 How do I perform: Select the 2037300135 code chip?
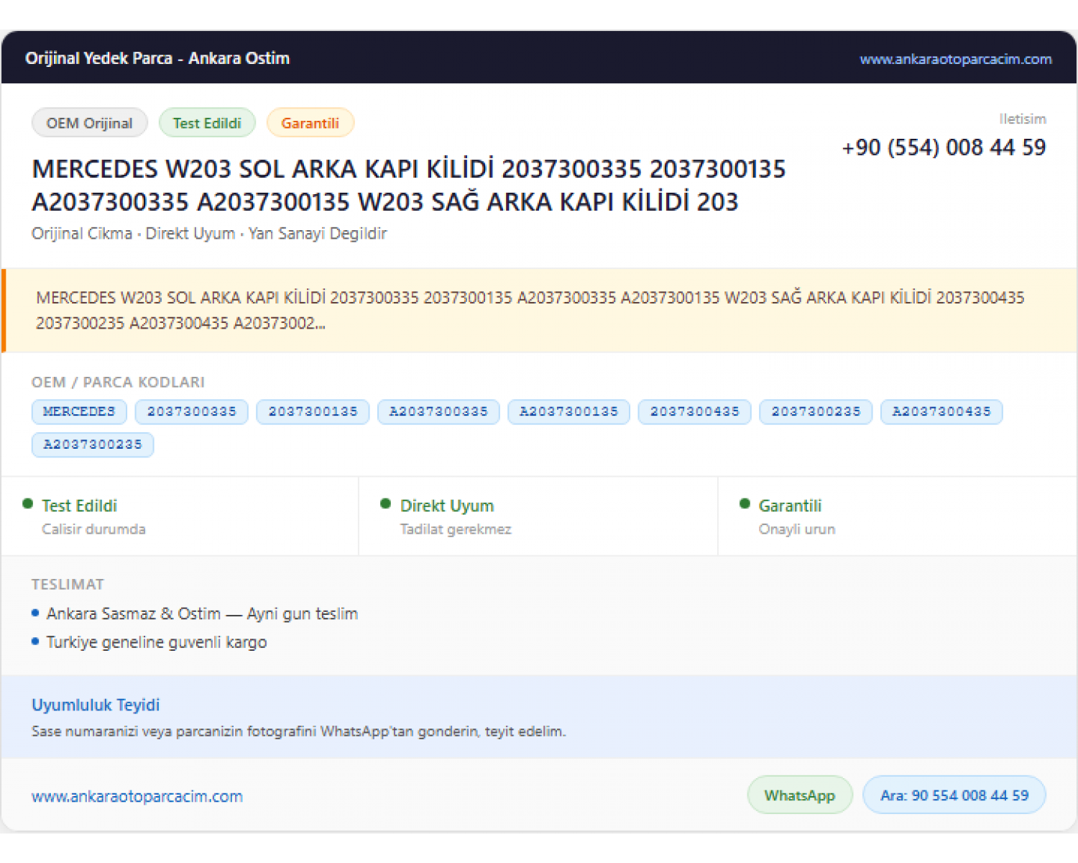coord(313,411)
